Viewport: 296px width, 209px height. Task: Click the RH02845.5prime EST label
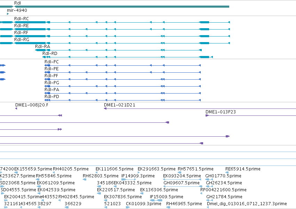[x=76, y=197]
